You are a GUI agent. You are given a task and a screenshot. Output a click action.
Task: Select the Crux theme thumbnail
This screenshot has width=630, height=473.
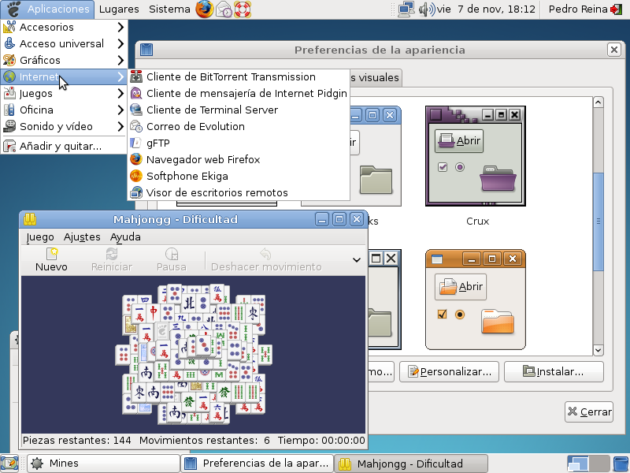coord(476,156)
